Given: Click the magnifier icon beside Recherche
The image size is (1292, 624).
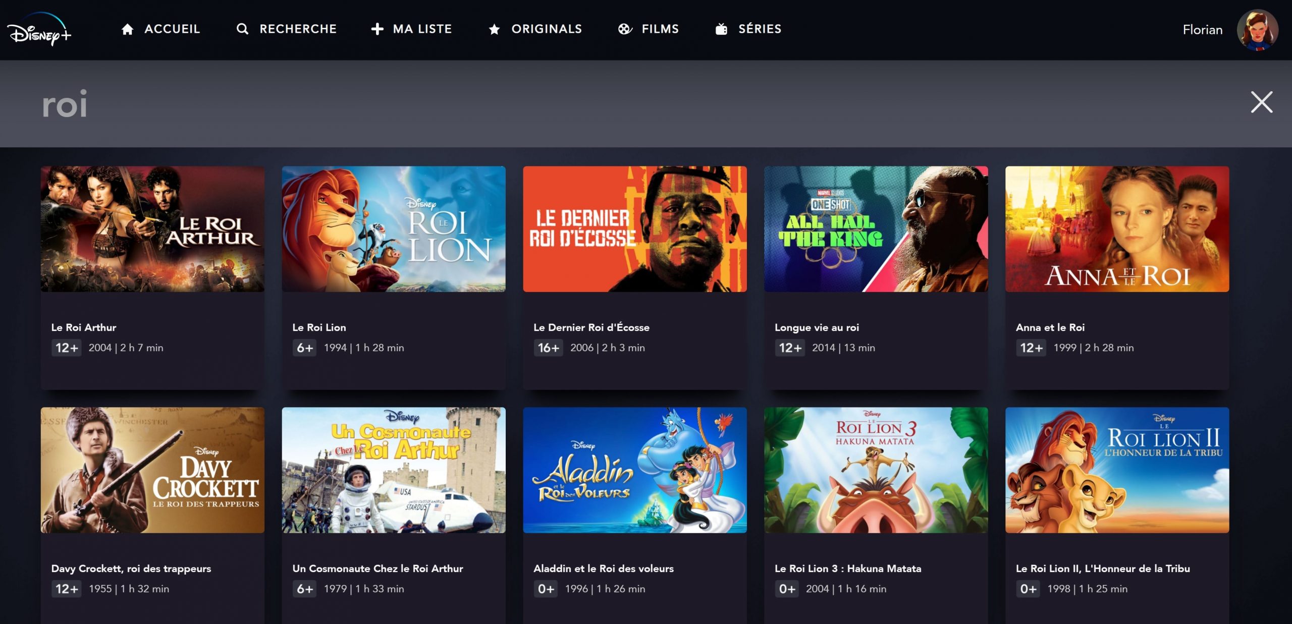Looking at the screenshot, I should click(x=242, y=29).
